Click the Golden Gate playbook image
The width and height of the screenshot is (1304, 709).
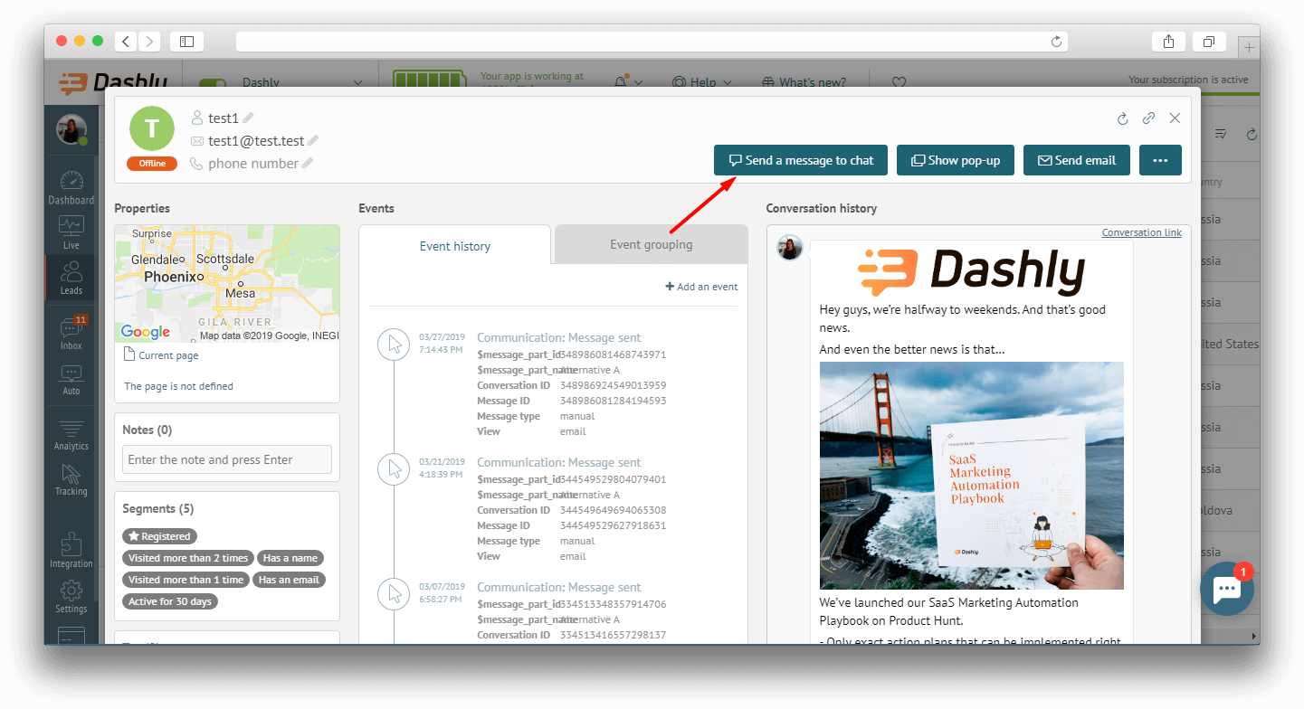point(971,476)
